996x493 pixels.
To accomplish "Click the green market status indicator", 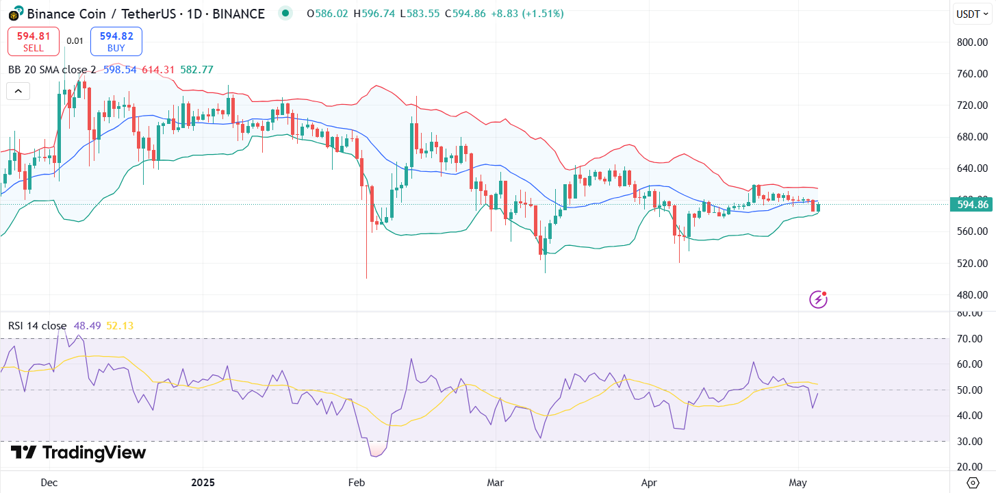I will (285, 13).
